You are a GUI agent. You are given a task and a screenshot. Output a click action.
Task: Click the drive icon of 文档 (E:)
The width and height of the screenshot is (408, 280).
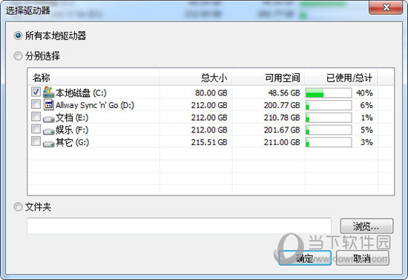point(49,119)
